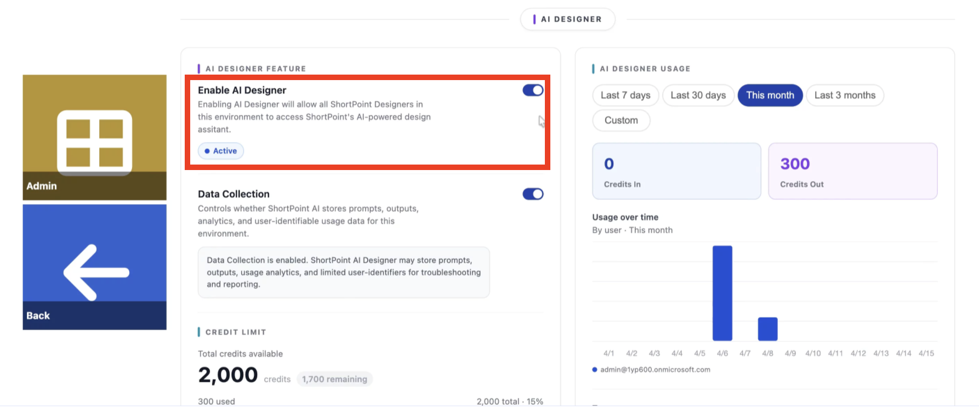Click the Credits Out card showing 300
This screenshot has height=407, width=979.
click(852, 171)
